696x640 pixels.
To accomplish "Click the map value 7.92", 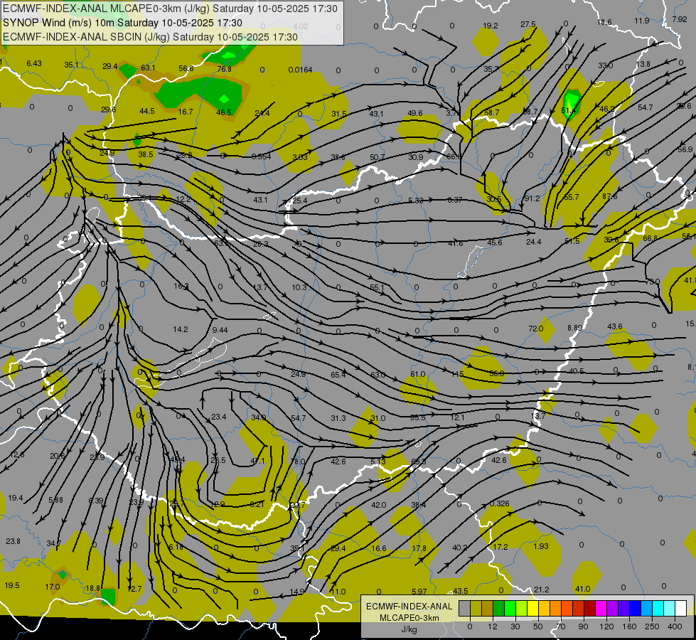I will pos(680,19).
